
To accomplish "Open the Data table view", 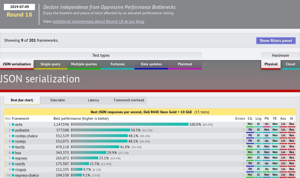I will [58, 100].
